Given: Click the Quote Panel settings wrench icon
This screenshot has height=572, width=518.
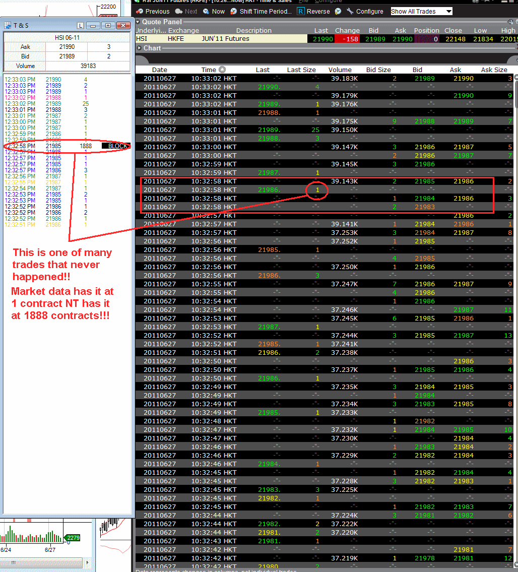Looking at the screenshot, I should 510,22.
